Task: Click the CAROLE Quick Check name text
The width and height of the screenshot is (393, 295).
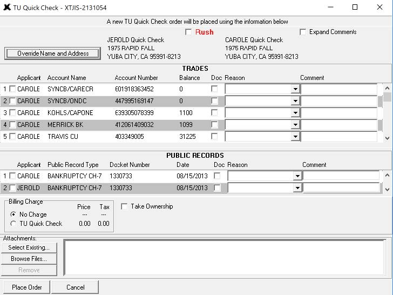Action: coord(254,40)
